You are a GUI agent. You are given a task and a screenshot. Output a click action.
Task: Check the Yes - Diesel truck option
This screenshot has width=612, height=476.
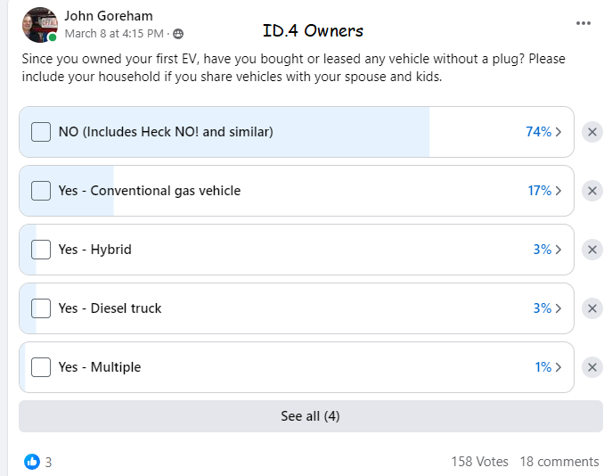(41, 308)
